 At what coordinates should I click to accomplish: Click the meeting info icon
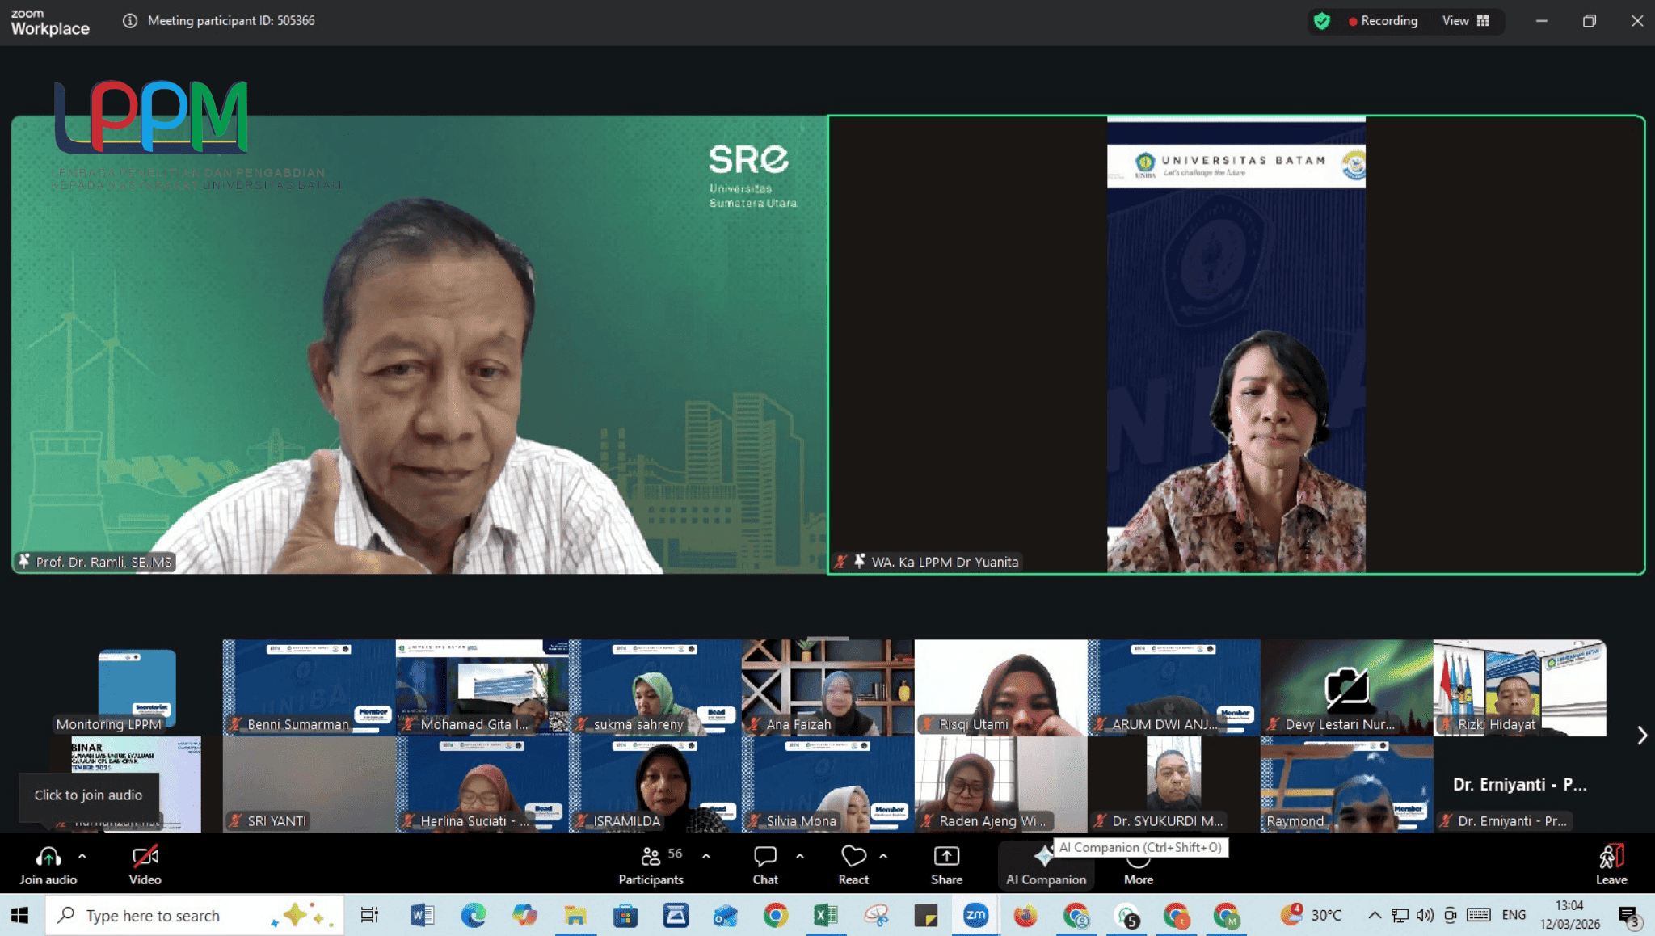pyautogui.click(x=129, y=21)
